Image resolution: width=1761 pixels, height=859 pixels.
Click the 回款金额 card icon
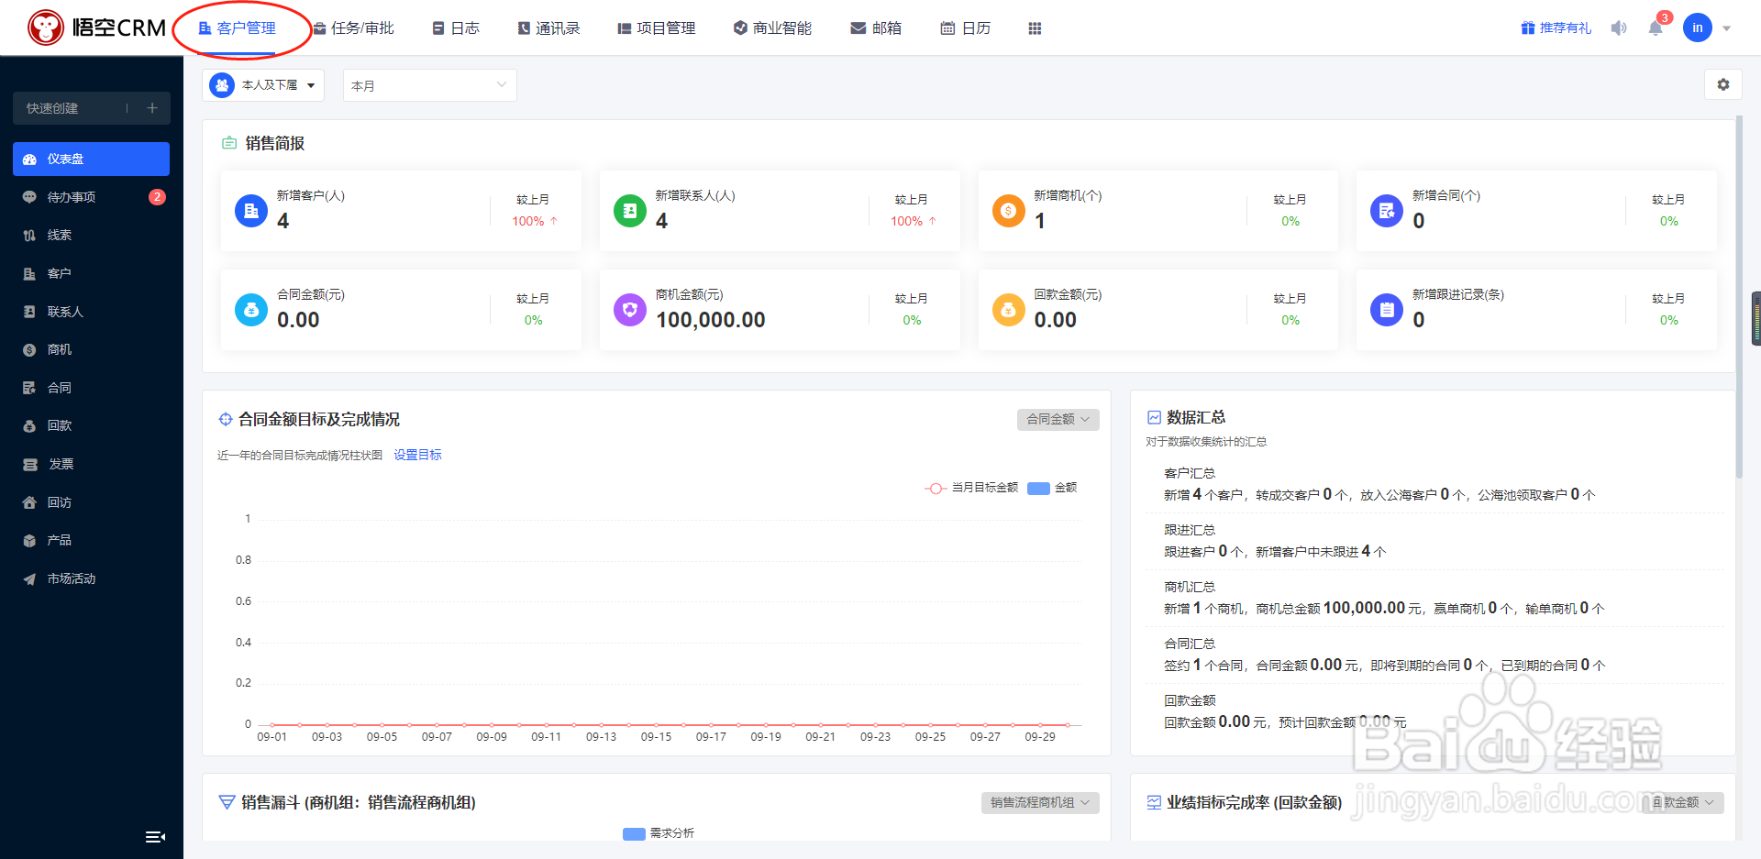point(1009,310)
